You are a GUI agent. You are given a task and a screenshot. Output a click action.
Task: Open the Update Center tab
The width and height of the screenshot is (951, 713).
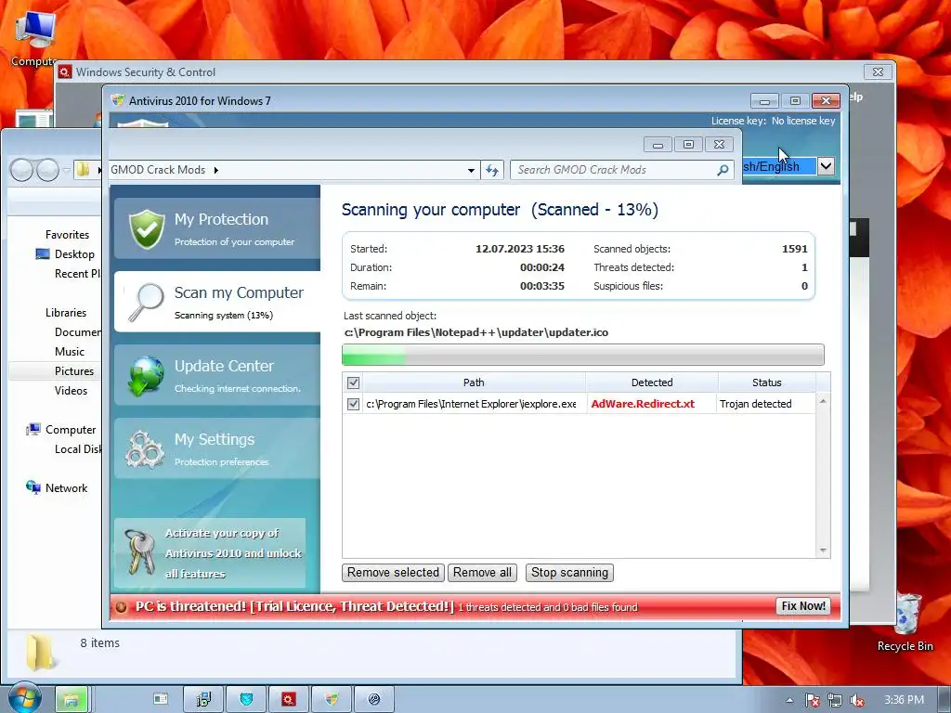tap(217, 375)
